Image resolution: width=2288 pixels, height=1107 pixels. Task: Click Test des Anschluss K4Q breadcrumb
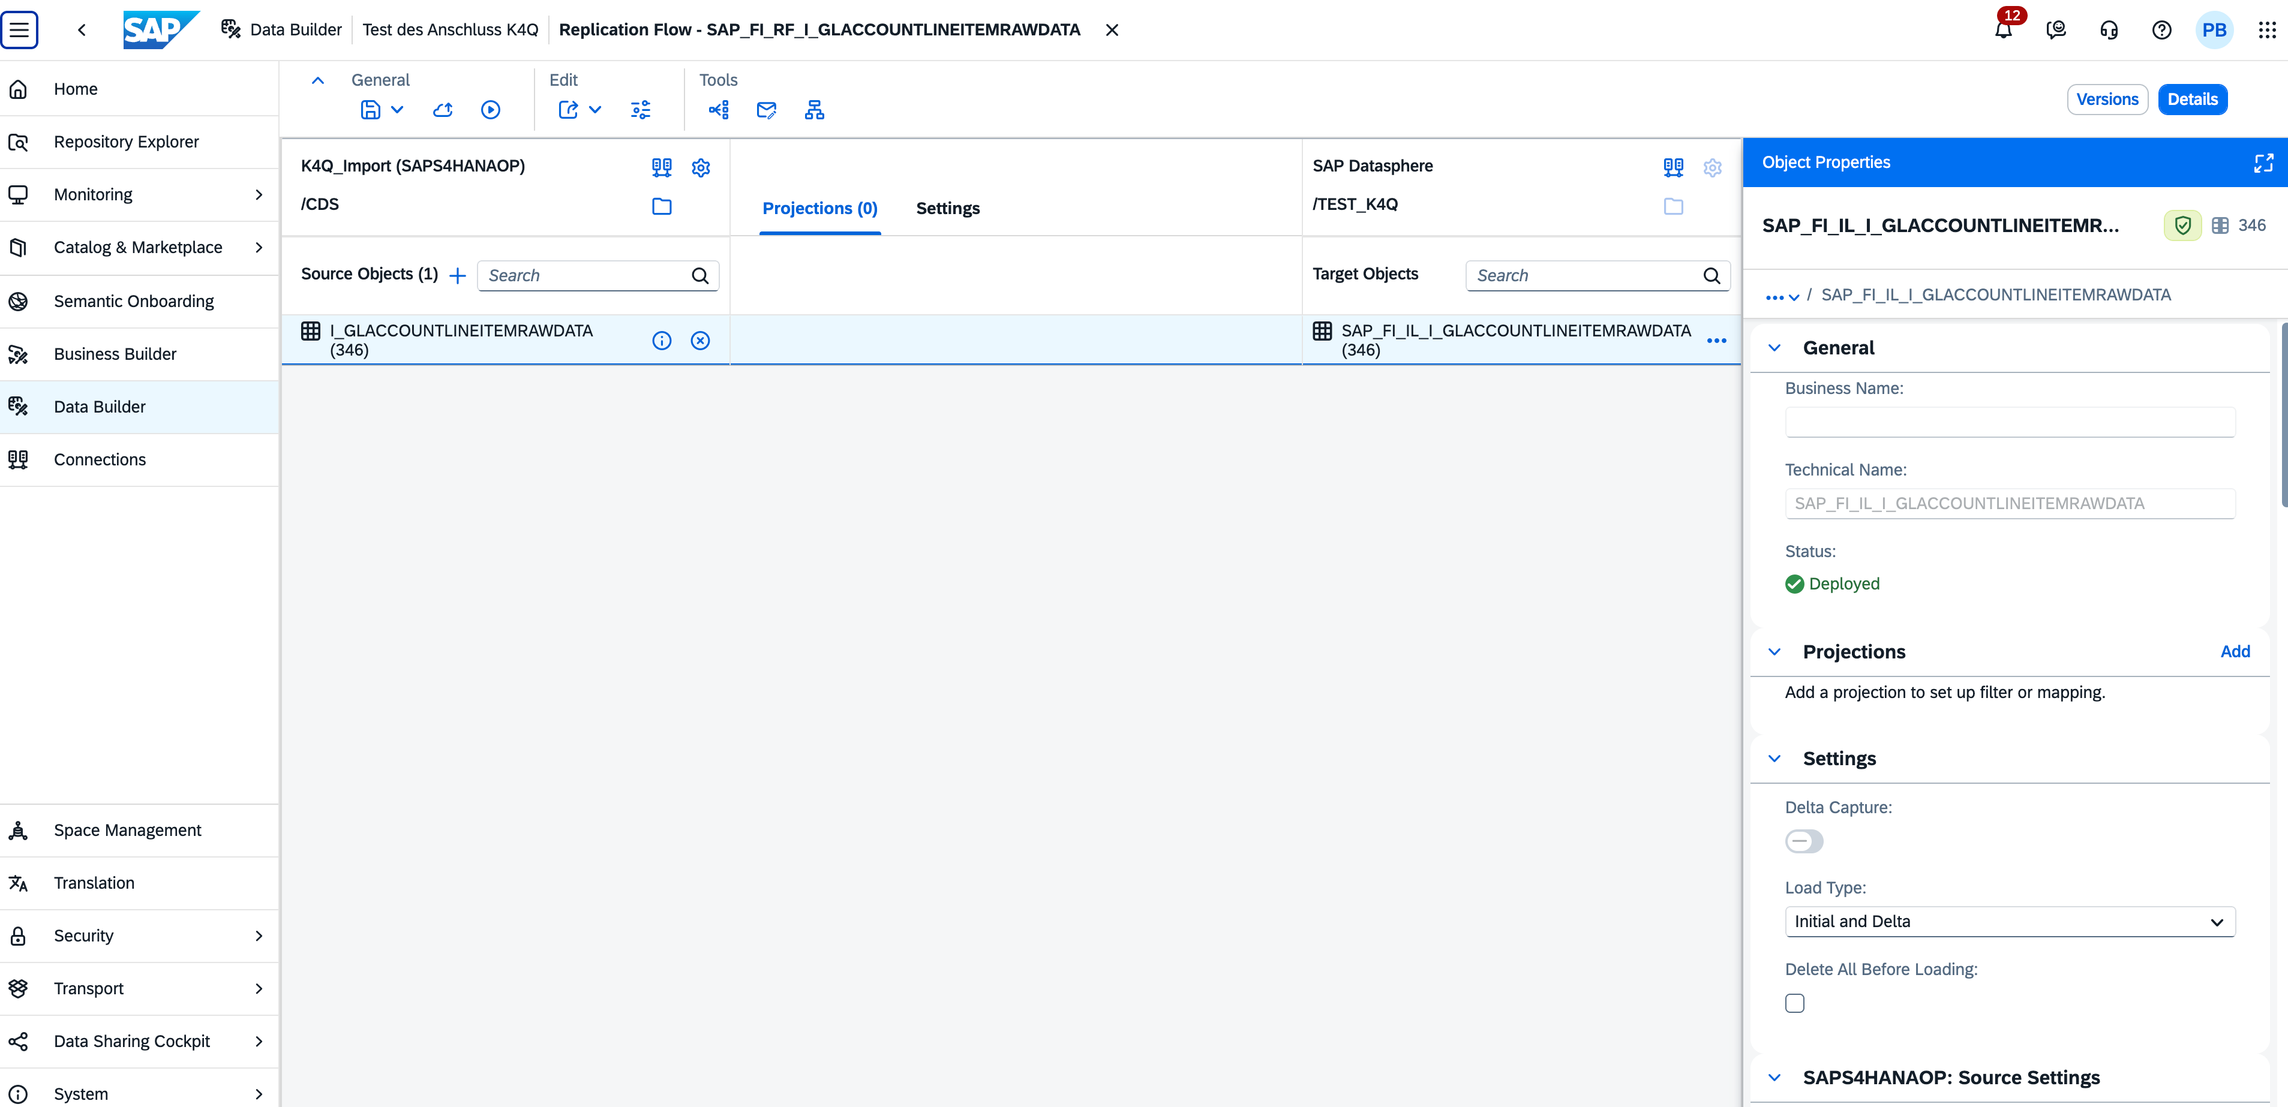451,29
